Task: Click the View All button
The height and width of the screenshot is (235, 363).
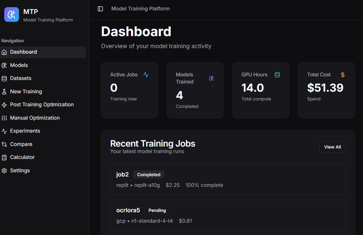Action: [332, 147]
